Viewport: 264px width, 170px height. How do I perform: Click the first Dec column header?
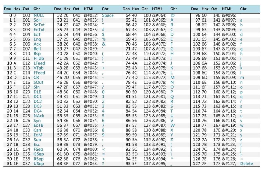(x=7, y=9)
